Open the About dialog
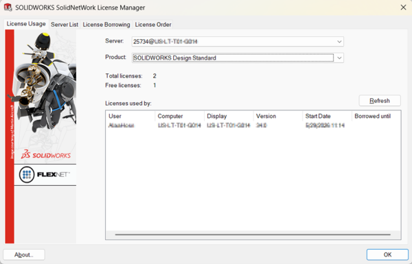 pyautogui.click(x=24, y=254)
